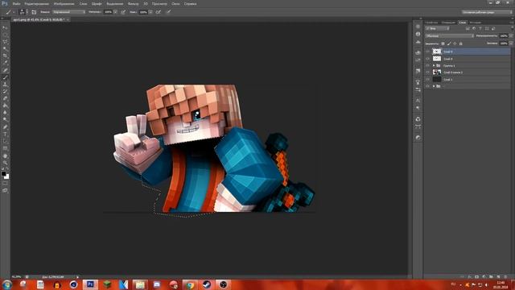Select the Move tool

(x=5, y=28)
